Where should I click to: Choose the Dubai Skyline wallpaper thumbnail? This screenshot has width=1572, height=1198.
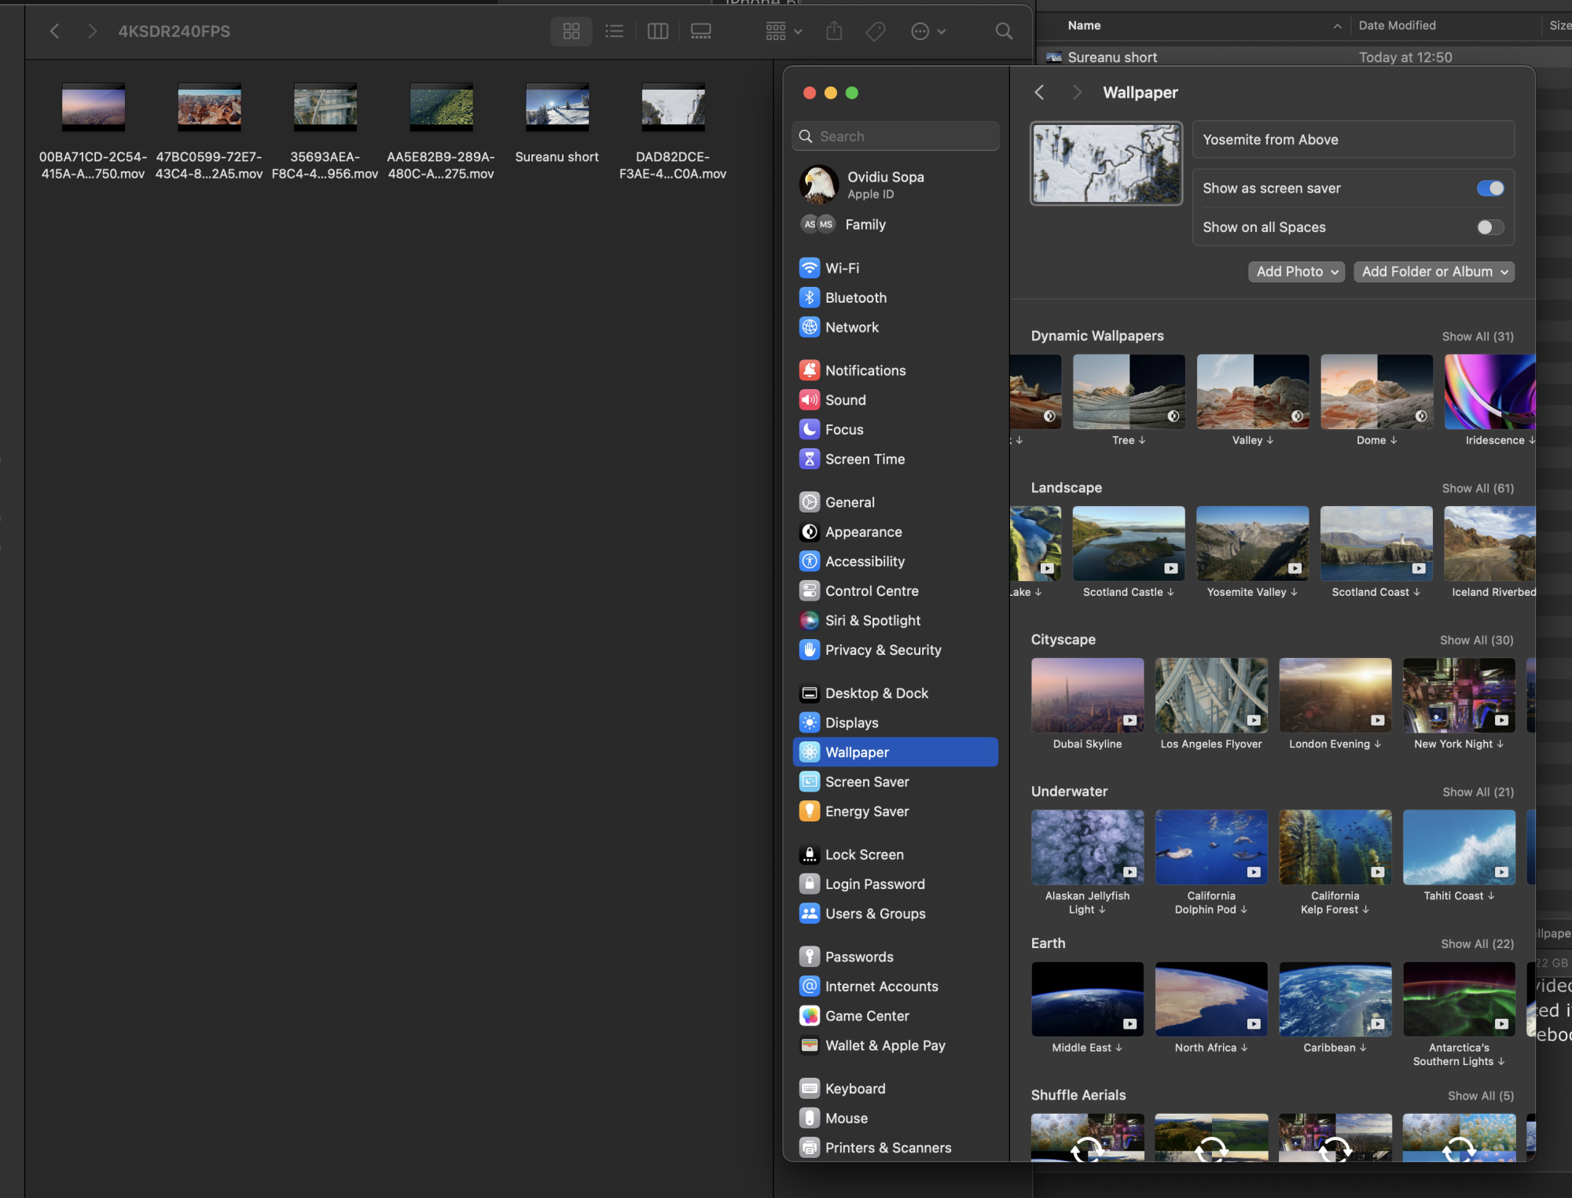(1087, 696)
